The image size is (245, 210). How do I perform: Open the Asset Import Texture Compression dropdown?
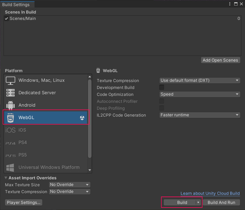click(x=69, y=191)
